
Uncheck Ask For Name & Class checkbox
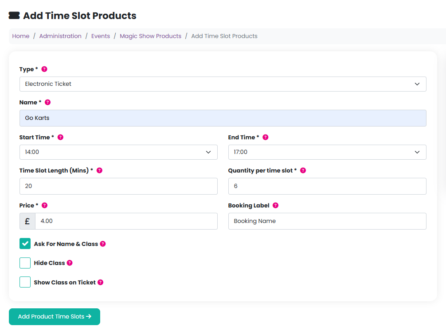tap(25, 244)
